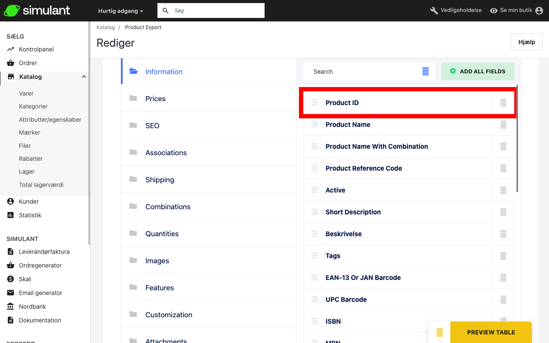
Task: Click the user account avatar icon
Action: point(539,11)
